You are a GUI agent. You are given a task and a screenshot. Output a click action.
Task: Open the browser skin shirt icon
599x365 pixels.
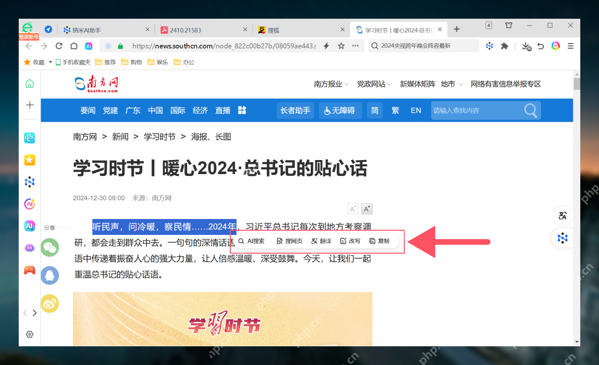509,25
